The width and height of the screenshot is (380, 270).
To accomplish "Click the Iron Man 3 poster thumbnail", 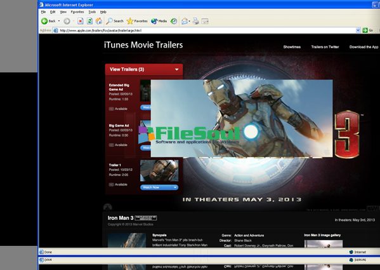I will point(127,240).
